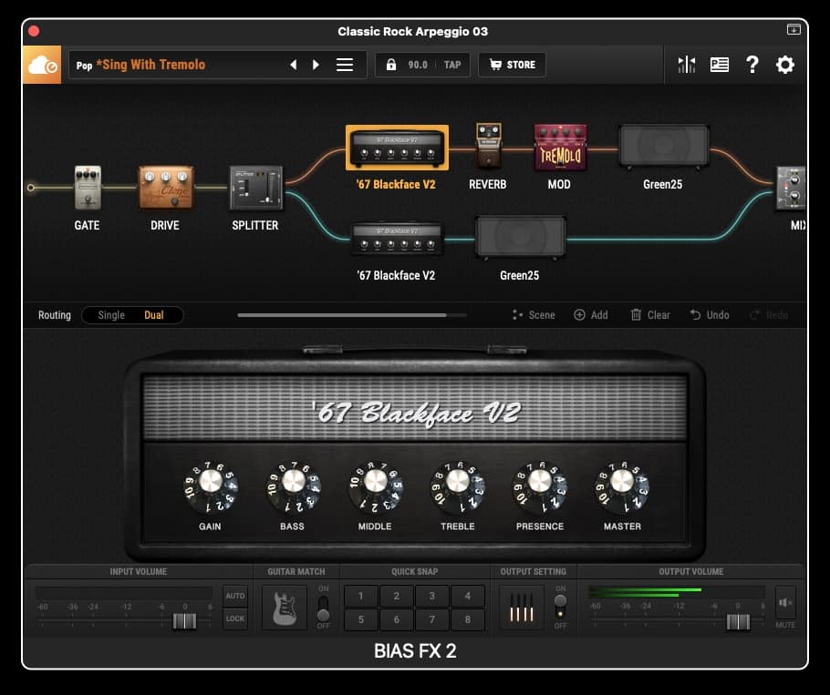
Task: Open the Scene option
Action: 534,315
